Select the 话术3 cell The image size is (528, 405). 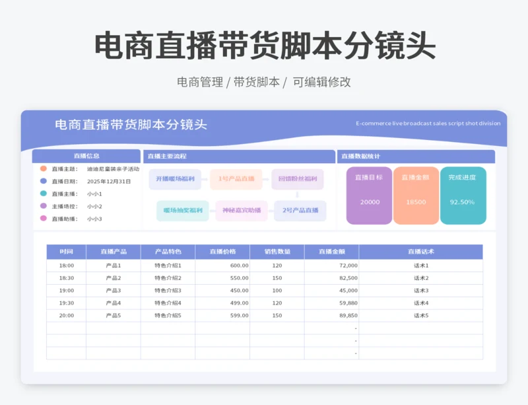pyautogui.click(x=421, y=291)
